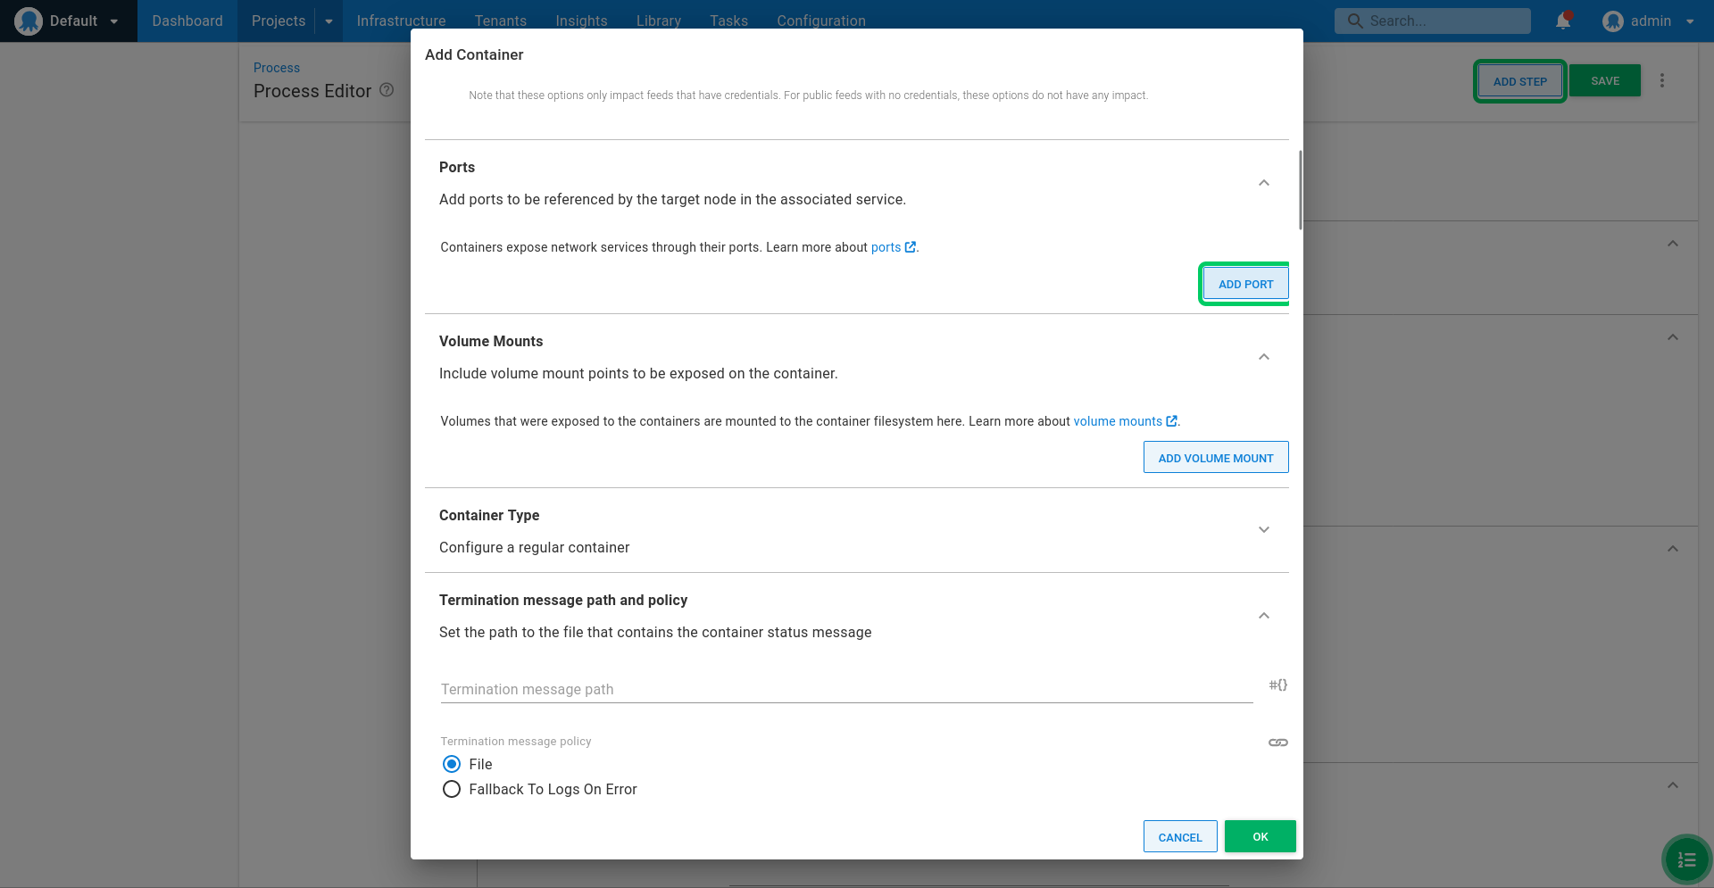The height and width of the screenshot is (888, 1714).
Task: Open the Tasks menu
Action: click(729, 21)
